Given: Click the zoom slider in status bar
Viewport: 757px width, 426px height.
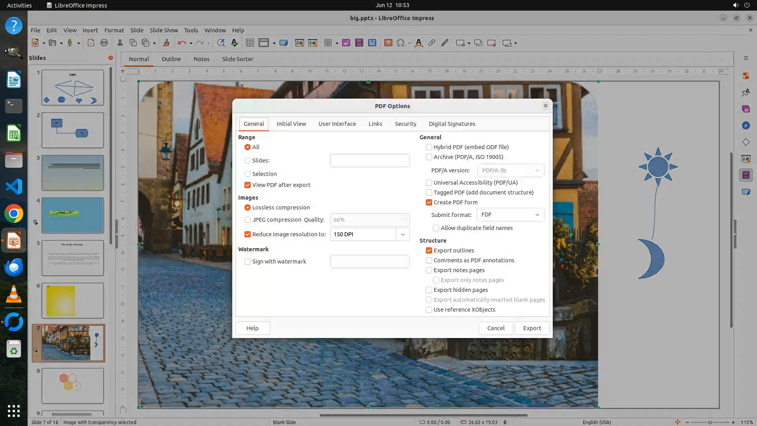Looking at the screenshot, I should click(710, 422).
